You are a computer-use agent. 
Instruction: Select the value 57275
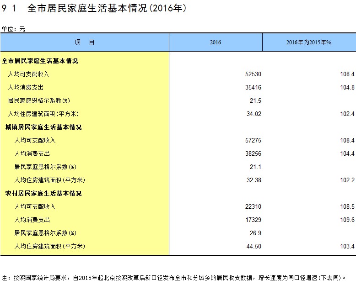253,141
